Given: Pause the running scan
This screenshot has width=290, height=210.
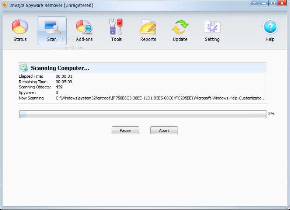Looking at the screenshot, I should 125,130.
